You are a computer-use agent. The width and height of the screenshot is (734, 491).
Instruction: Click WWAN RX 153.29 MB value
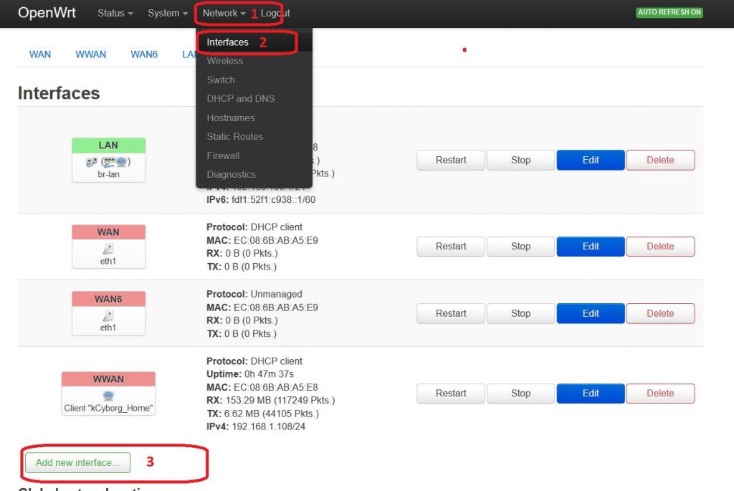(280, 401)
